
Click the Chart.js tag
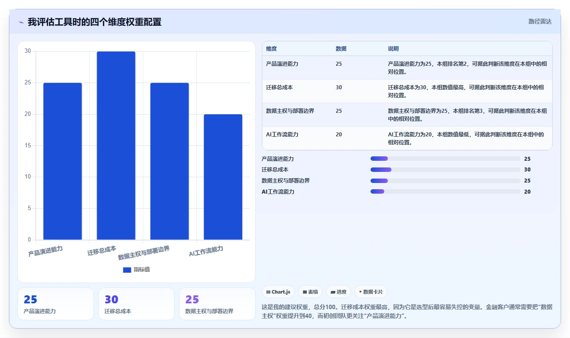(278, 292)
